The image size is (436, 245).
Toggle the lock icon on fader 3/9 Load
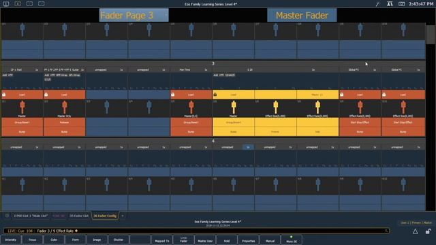tap(342, 95)
